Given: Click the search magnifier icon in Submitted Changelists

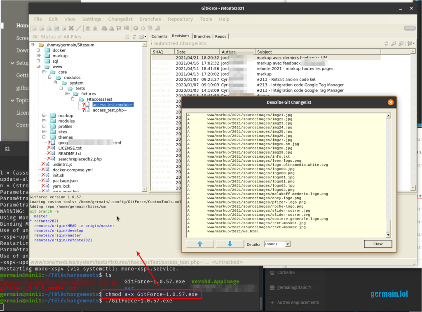Looking at the screenshot, I should pos(394,43).
